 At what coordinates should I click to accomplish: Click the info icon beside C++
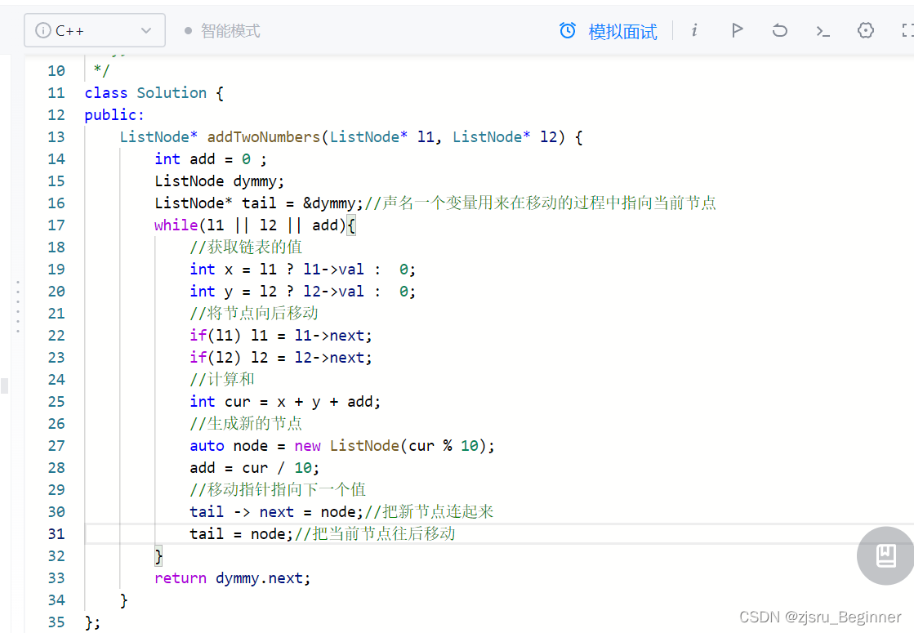tap(43, 30)
